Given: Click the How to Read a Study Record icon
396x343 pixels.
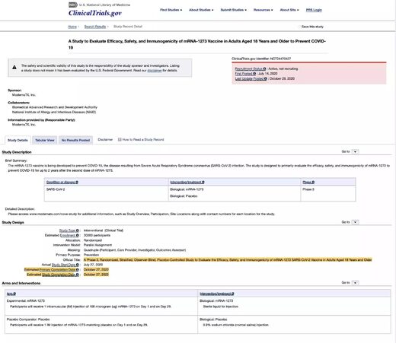Looking at the screenshot, I should pyautogui.click(x=120, y=139).
